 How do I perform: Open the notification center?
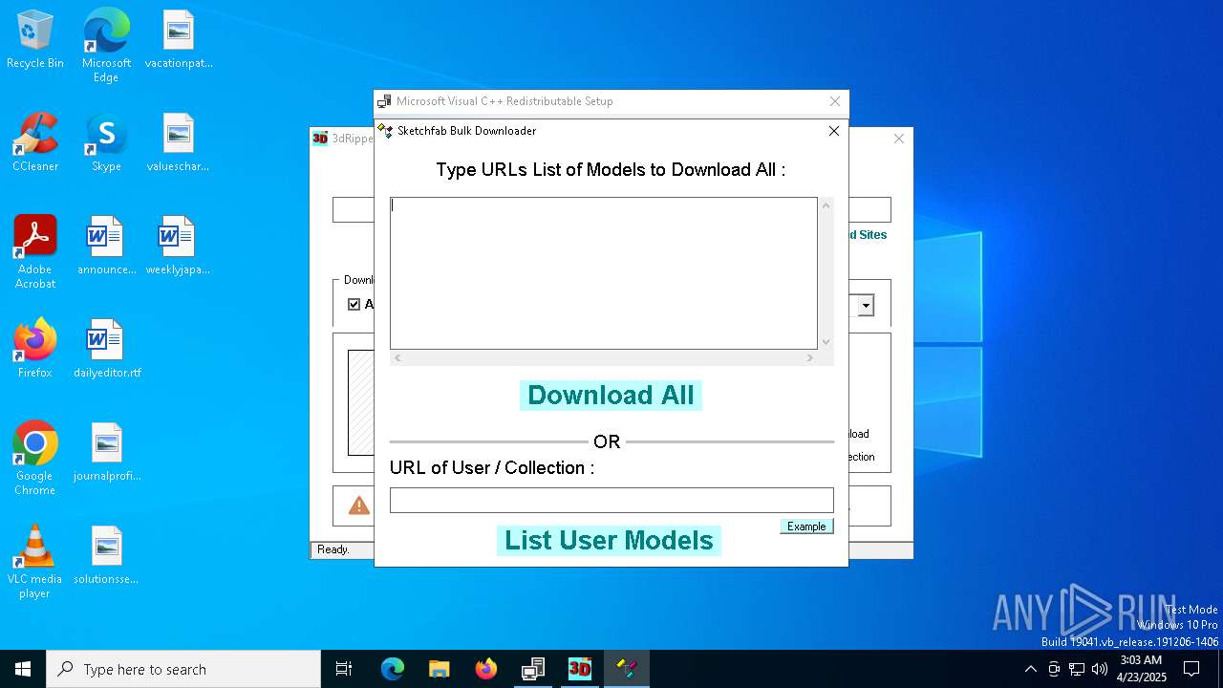(x=1191, y=669)
